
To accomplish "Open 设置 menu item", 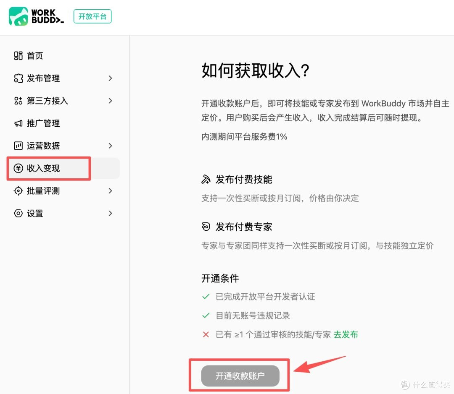I will pos(35,213).
